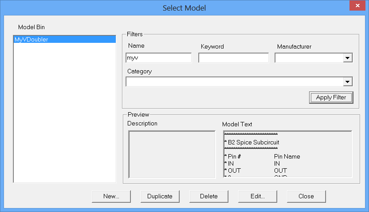This screenshot has width=369, height=212.
Task: Click the Select Model title bar
Action: point(184,8)
